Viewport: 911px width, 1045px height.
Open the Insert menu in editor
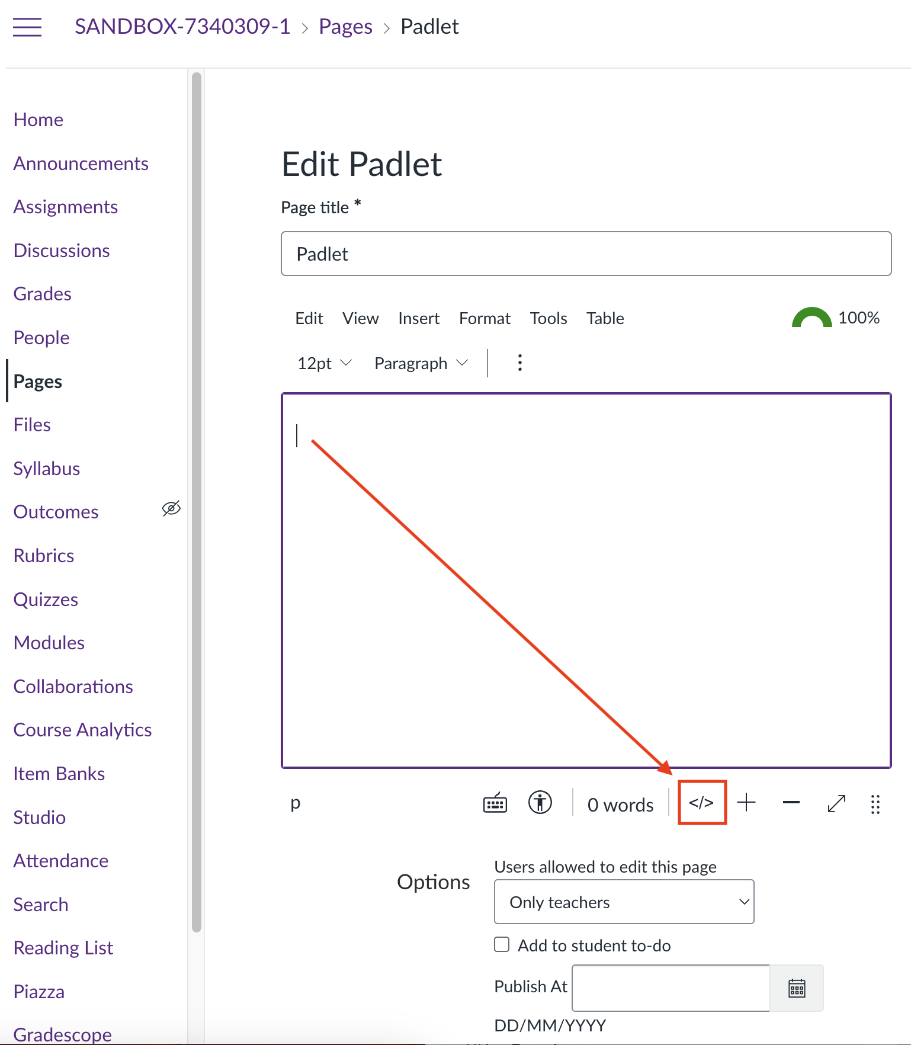click(419, 319)
